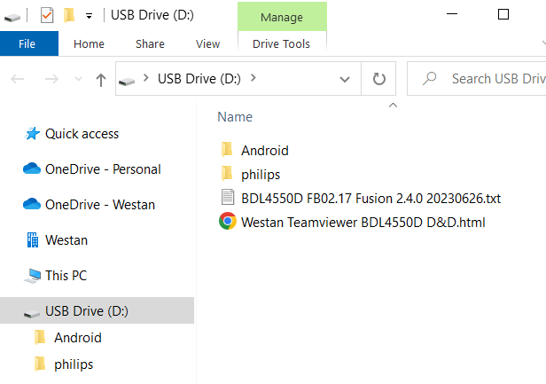
Task: Open OneDrive - Westan in the sidebar
Action: (99, 205)
